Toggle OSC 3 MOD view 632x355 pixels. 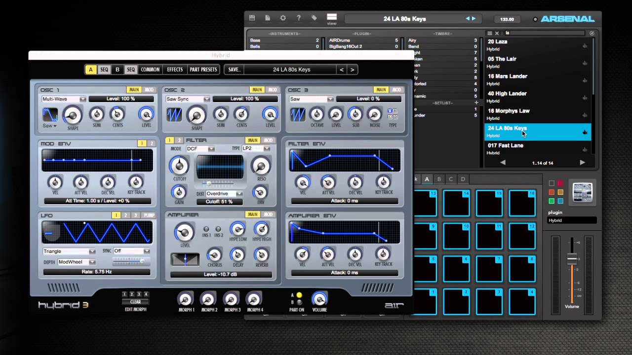397,90
